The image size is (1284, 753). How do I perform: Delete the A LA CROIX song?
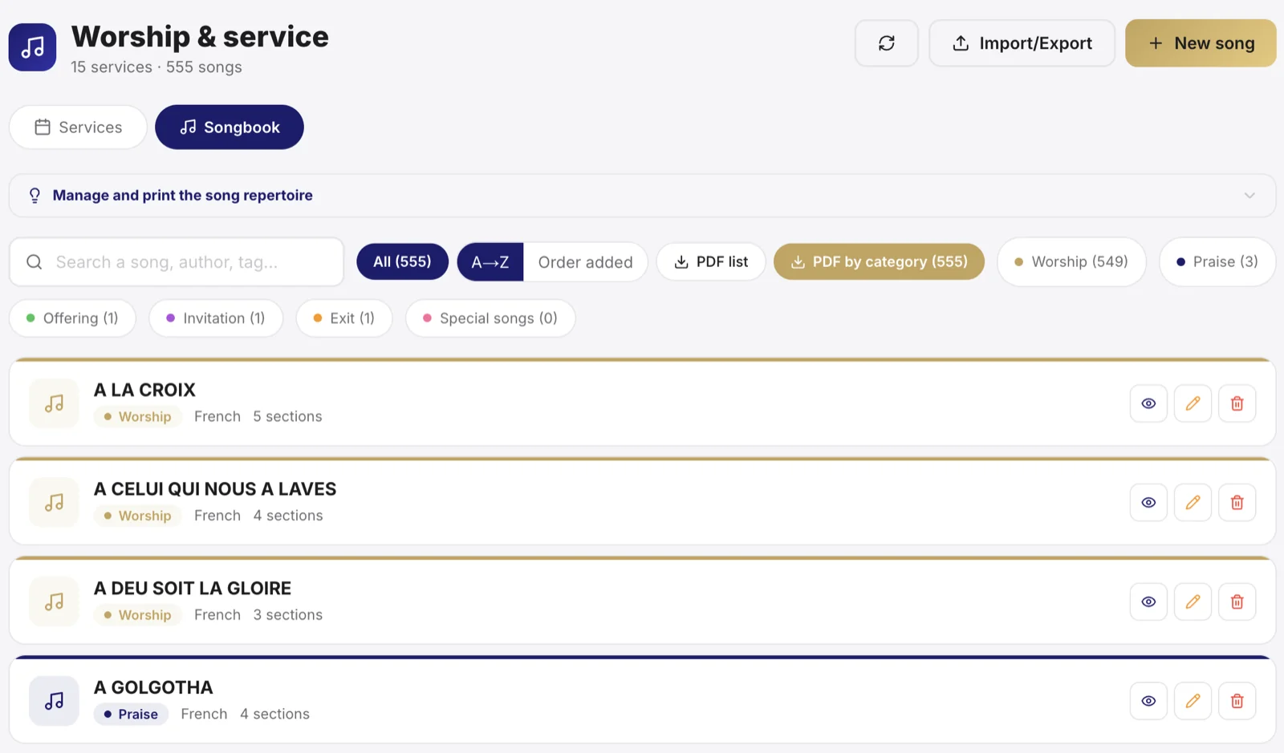(x=1237, y=403)
